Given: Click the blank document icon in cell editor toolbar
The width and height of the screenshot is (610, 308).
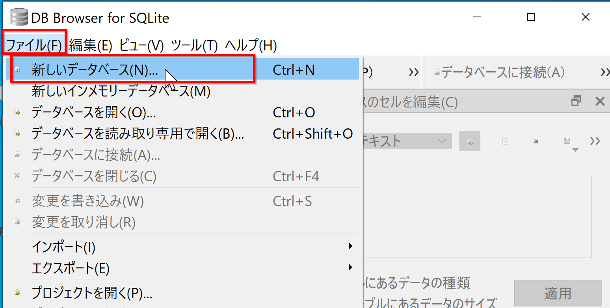Looking at the screenshot, I should point(505,141).
